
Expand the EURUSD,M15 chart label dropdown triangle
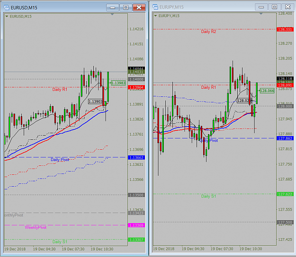7,17
